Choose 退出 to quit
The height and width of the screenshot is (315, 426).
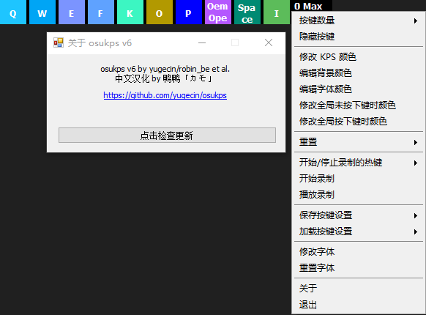coord(359,305)
